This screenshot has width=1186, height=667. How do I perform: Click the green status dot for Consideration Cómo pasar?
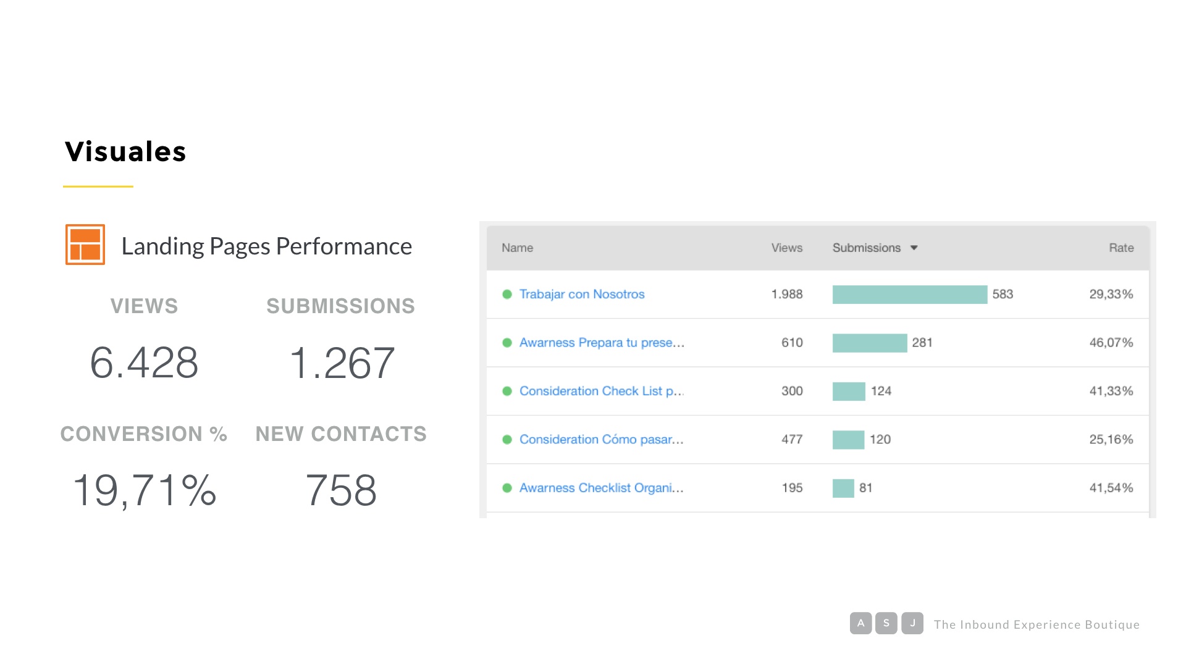coord(507,440)
